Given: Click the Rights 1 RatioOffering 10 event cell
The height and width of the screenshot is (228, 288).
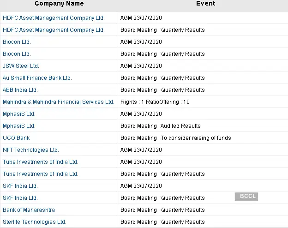Looking at the screenshot, I should (155, 102).
